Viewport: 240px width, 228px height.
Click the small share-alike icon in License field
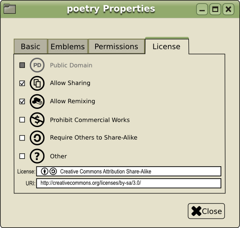[53, 172]
